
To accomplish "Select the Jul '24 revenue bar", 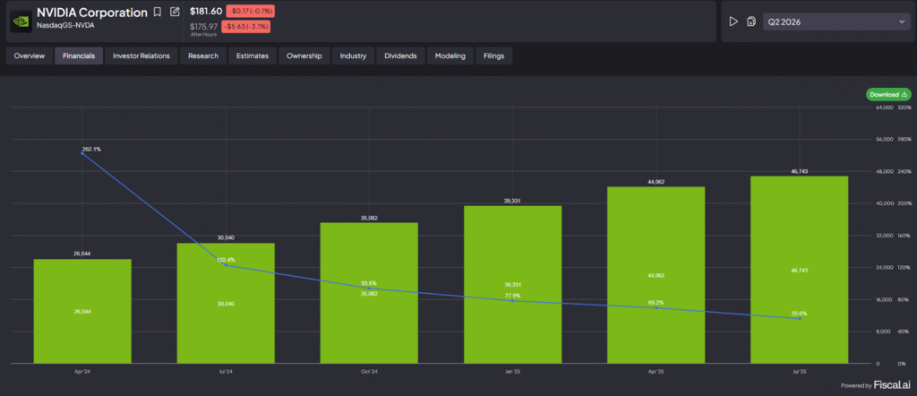I will click(226, 303).
